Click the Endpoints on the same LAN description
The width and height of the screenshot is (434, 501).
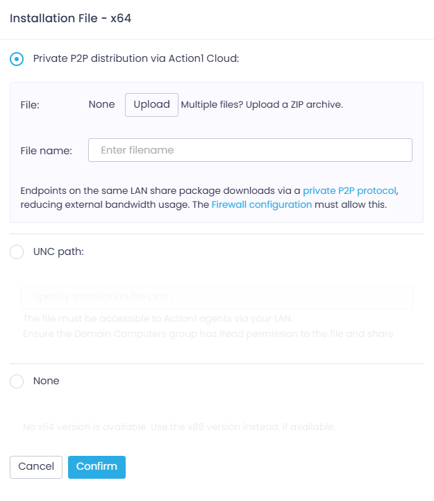160,190
